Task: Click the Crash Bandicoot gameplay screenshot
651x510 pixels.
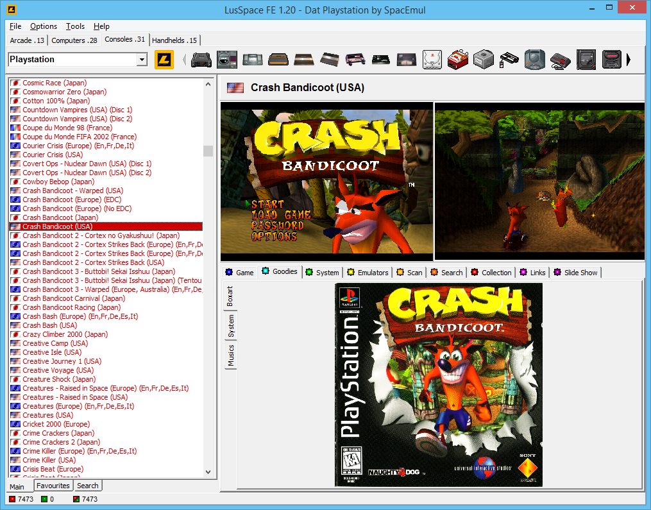Action: coord(540,182)
